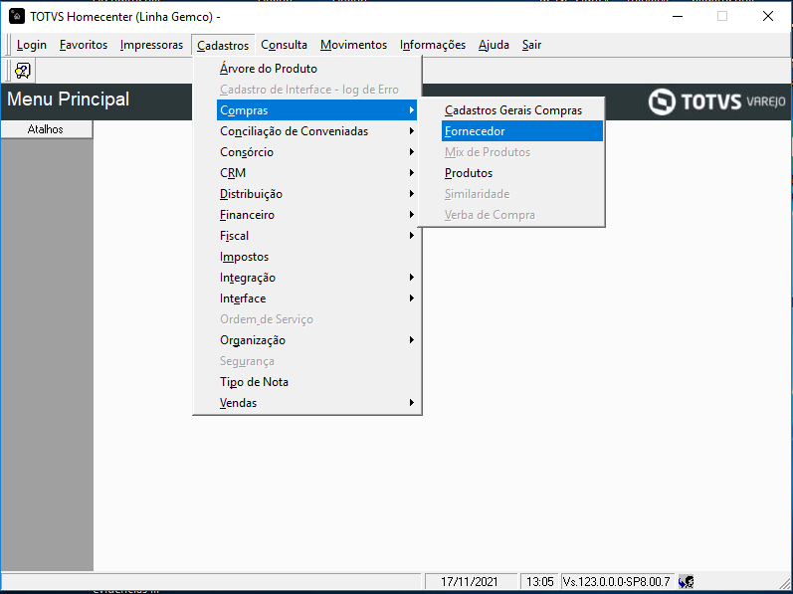This screenshot has height=594, width=793.
Task: Click Sair in the menu bar
Action: 531,45
